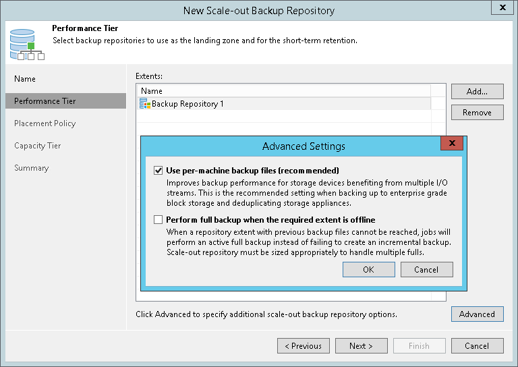Screen dimensions: 518x367
Task: Click the scale-out repository wizard header icon
Action: [27, 43]
